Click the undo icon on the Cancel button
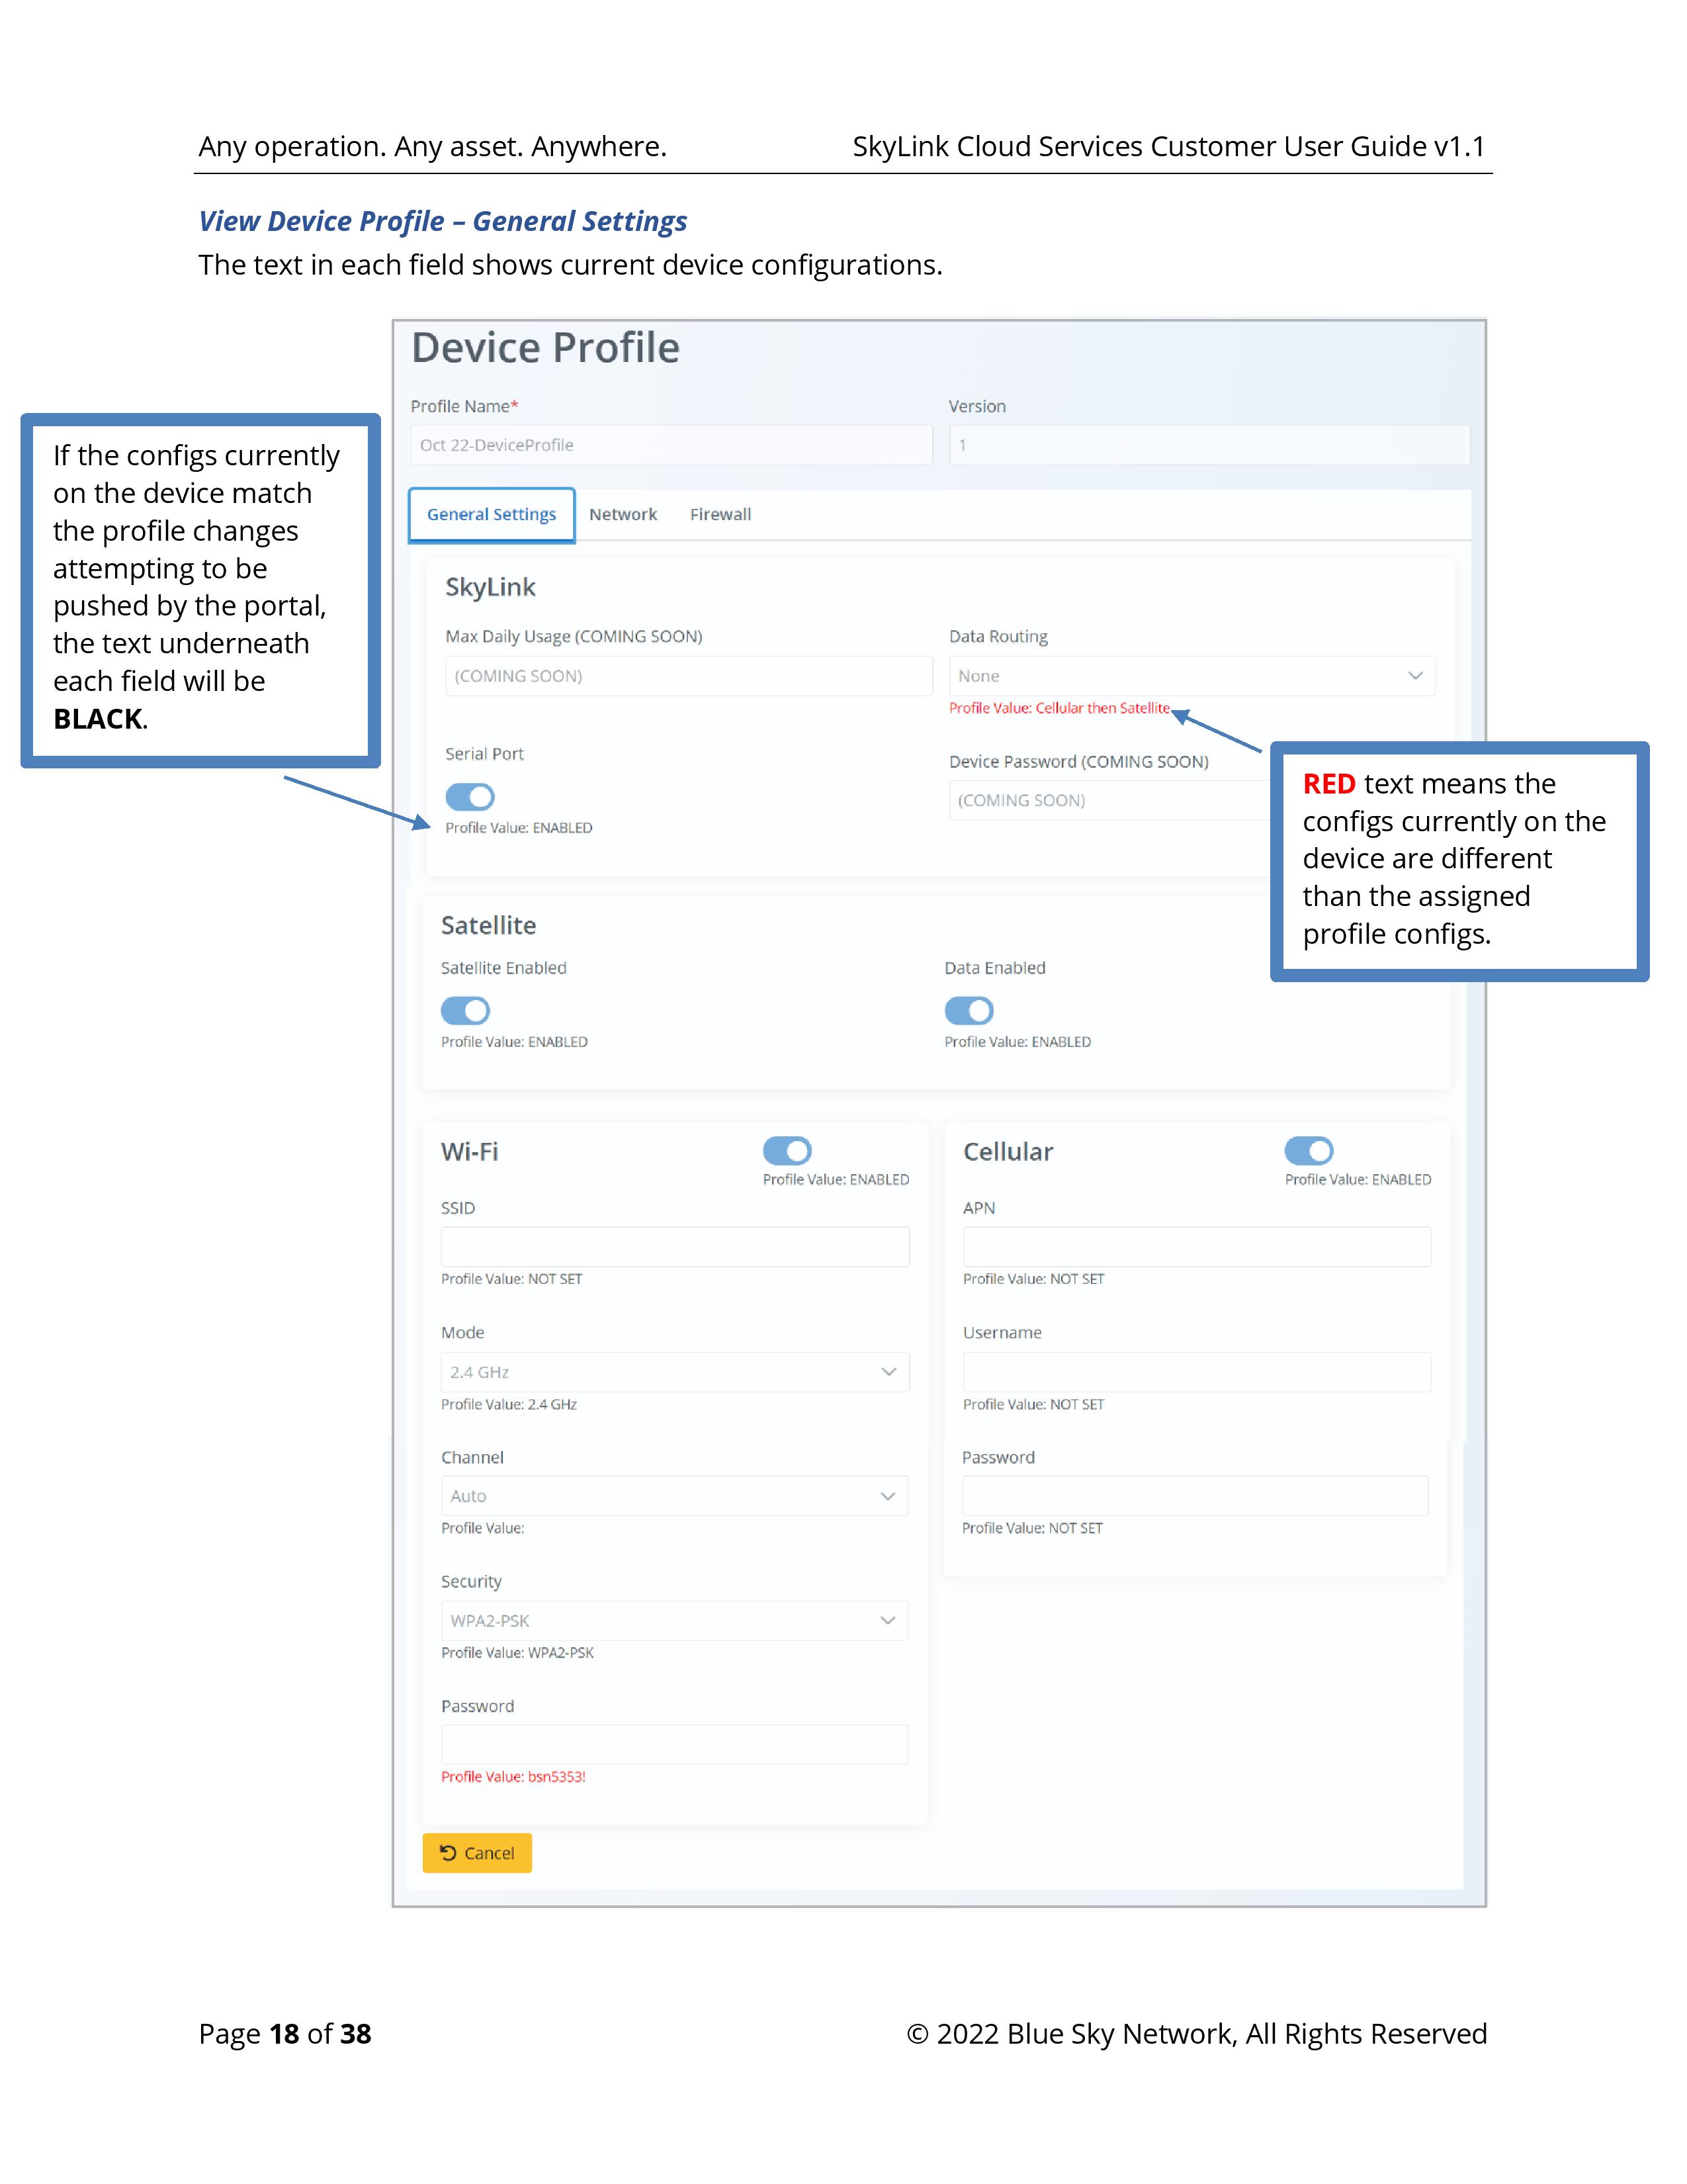Image resolution: width=1687 pixels, height=2184 pixels. (x=448, y=1853)
